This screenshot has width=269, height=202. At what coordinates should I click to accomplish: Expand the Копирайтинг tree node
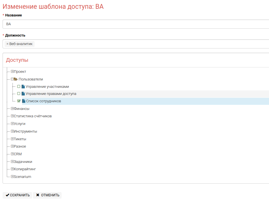coord(12,169)
